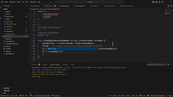Switch to the OUTPUT panel tab
The width and height of the screenshot is (173, 97).
(x=45, y=65)
